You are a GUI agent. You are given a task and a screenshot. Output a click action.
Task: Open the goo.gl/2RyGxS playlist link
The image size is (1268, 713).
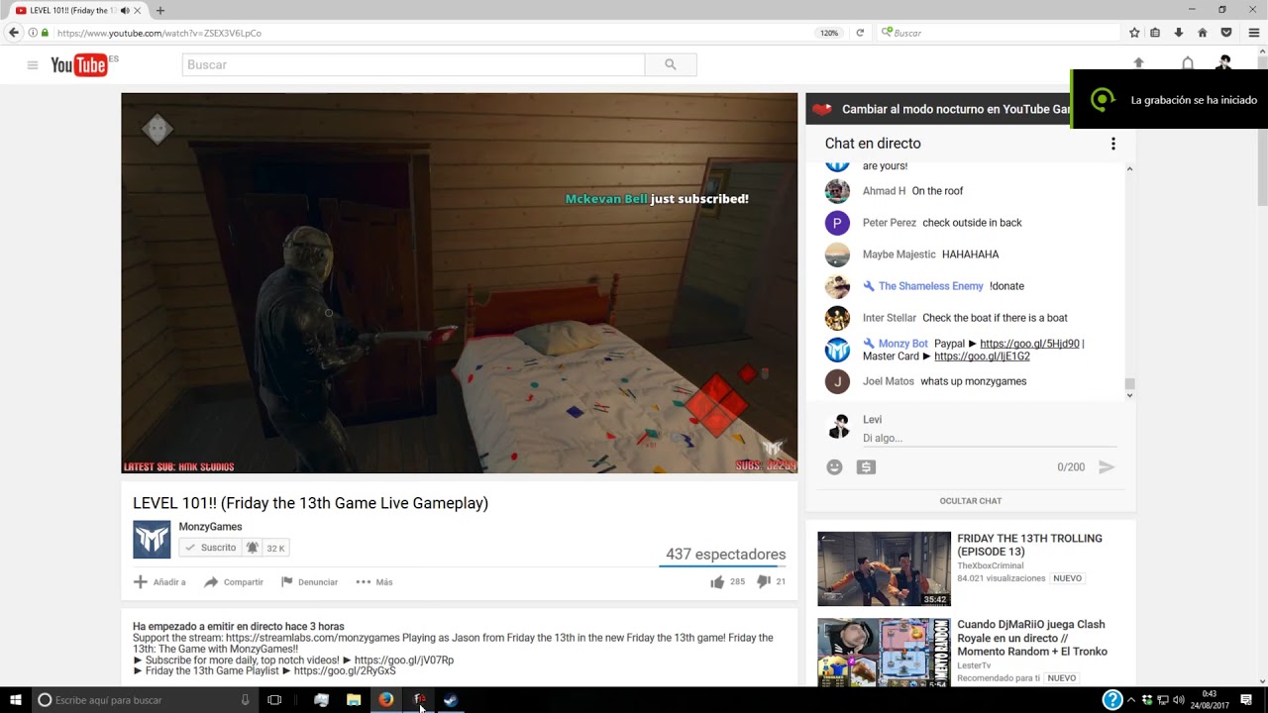coord(345,670)
